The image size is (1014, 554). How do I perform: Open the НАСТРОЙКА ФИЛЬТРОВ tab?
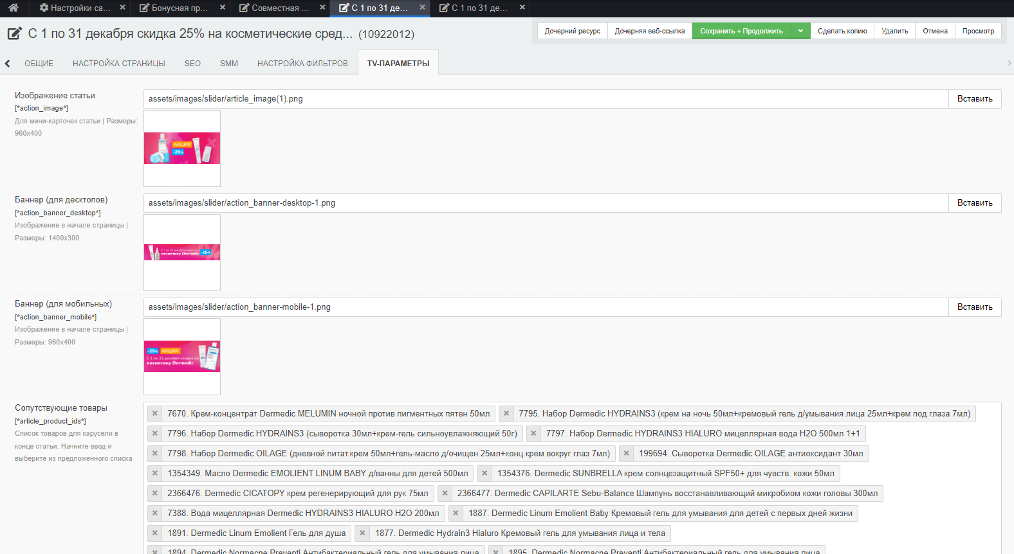(302, 64)
